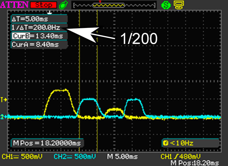Click the cyan channel 2 ground marker

tap(4, 117)
